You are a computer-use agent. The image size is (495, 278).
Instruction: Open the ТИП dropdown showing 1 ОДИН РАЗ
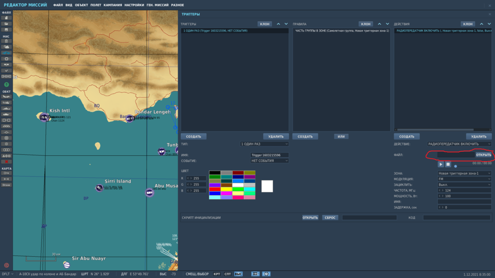tap(264, 144)
